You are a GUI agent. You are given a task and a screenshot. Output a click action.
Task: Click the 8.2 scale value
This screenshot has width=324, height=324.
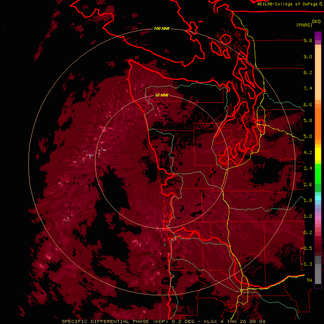click(308, 73)
